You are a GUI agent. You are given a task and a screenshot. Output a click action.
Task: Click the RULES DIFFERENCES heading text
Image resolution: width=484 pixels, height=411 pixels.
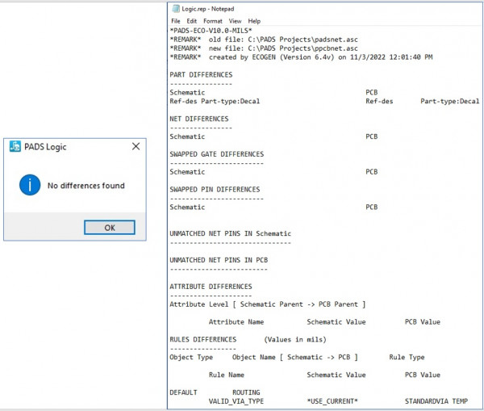(x=203, y=339)
